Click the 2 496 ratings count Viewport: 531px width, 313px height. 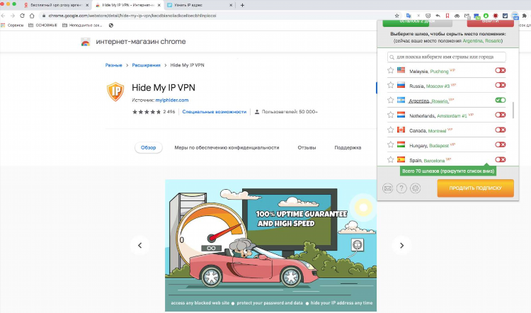(169, 112)
